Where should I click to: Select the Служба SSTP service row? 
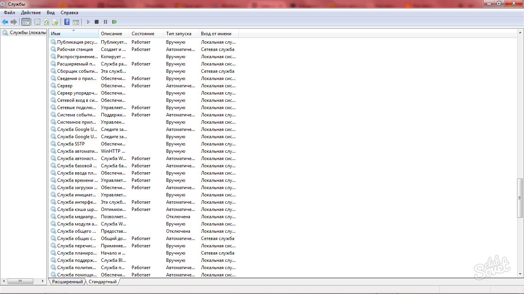tap(71, 144)
